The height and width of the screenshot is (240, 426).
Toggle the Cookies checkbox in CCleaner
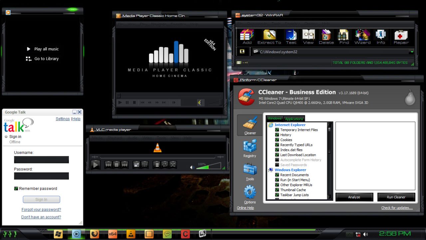tap(277, 140)
